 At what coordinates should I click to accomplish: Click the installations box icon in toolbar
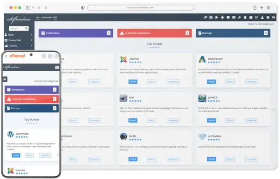228,17
